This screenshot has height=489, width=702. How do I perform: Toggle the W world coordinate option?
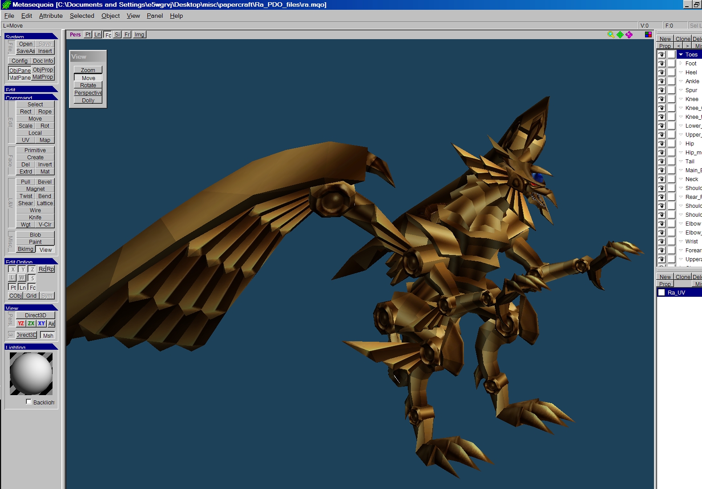point(22,278)
